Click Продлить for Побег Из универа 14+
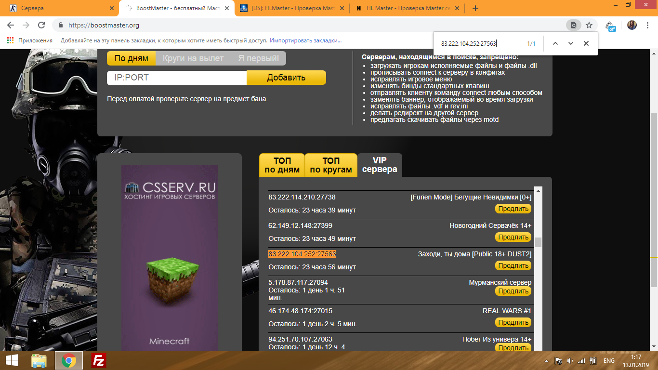The image size is (658, 370). (x=513, y=348)
